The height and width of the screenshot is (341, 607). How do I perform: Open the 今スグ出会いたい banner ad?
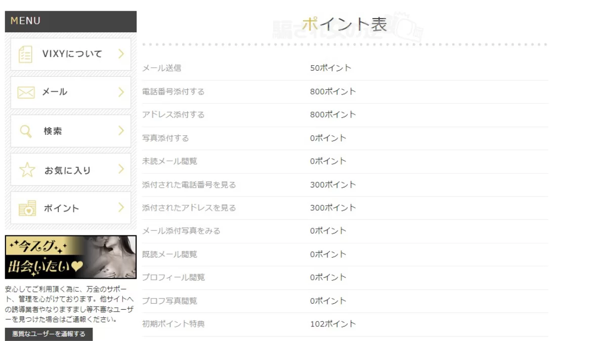pyautogui.click(x=71, y=257)
